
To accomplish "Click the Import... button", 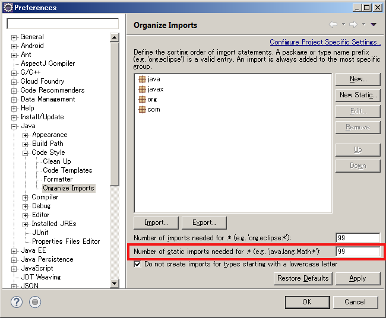I will coord(156,222).
